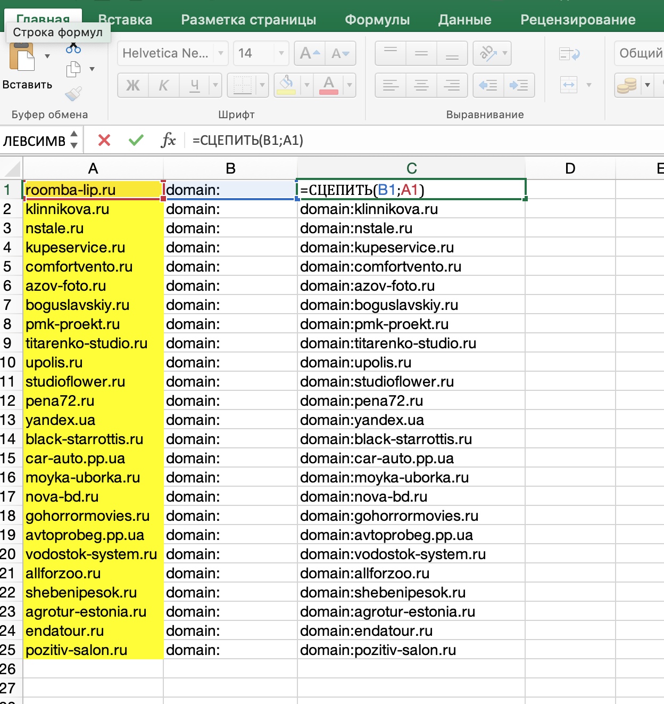
Task: Decrease font size with A-down icon
Action: 341,53
